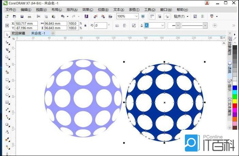This screenshot has height=156, width=239.
Task: Select the Transparency tool
Action: pyautogui.click(x=7, y=132)
